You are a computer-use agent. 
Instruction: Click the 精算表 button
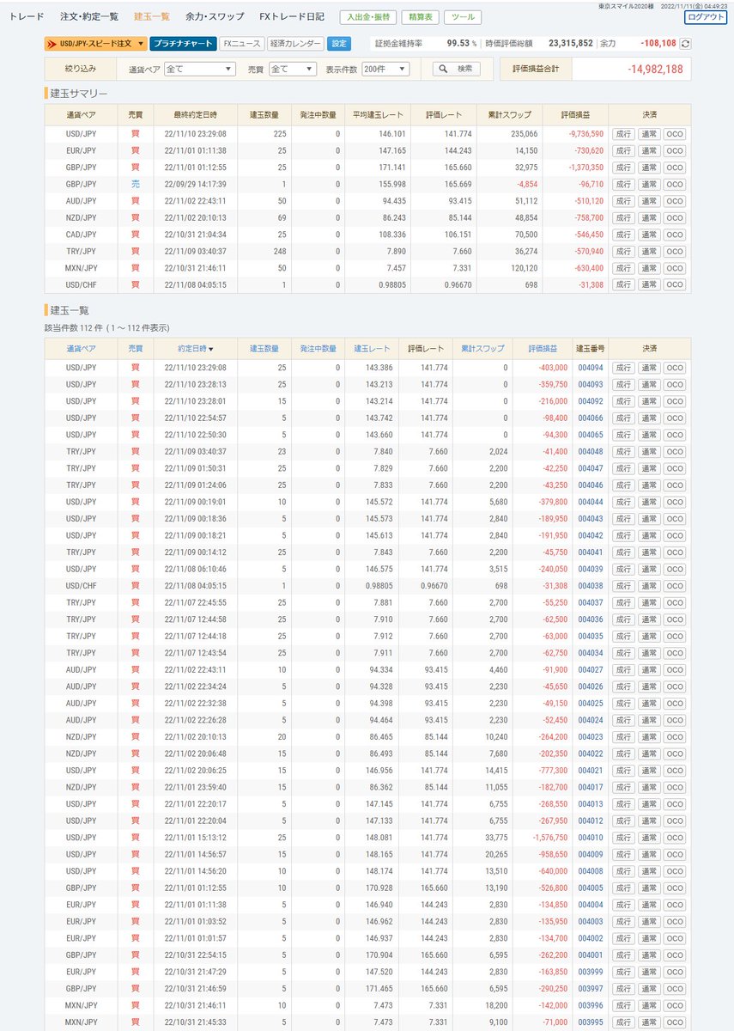(x=421, y=17)
